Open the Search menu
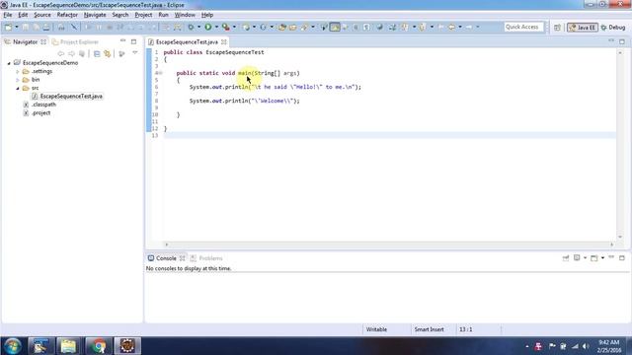The image size is (632, 355). (x=120, y=15)
